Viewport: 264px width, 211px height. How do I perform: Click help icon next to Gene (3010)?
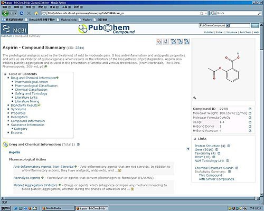point(216,149)
